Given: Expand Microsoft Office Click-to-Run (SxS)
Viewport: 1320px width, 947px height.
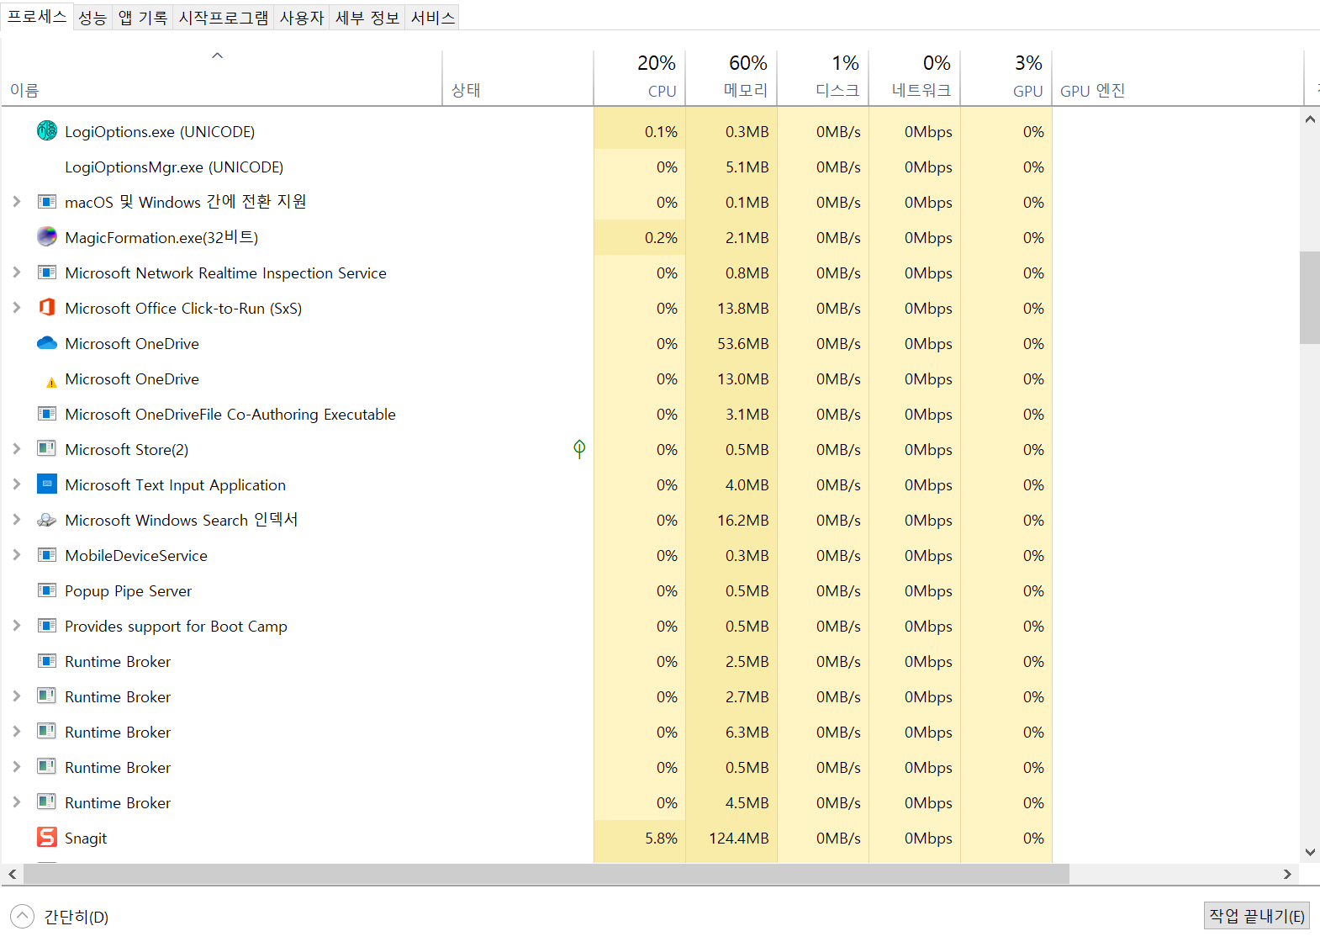Looking at the screenshot, I should [16, 308].
